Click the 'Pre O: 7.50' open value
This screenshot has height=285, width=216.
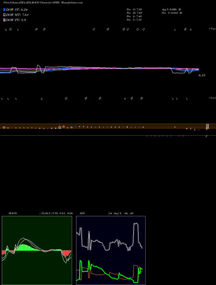point(134,9)
